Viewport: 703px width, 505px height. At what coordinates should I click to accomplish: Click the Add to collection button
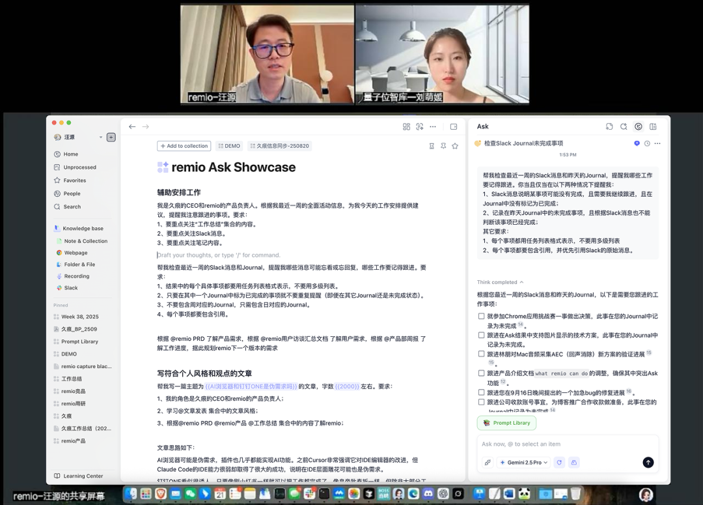(x=184, y=146)
